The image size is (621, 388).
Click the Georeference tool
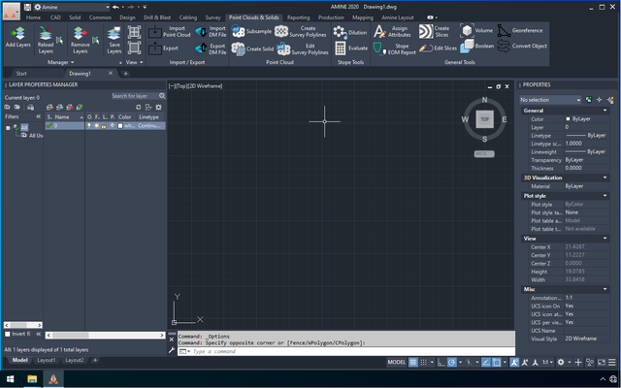click(x=520, y=30)
